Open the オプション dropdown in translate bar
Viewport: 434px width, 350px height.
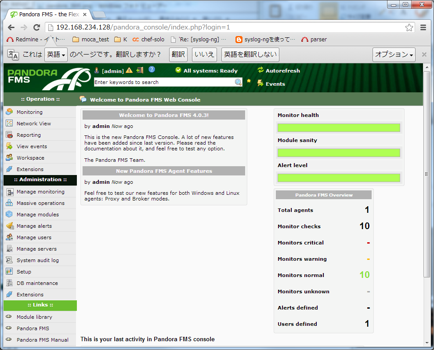coord(394,55)
